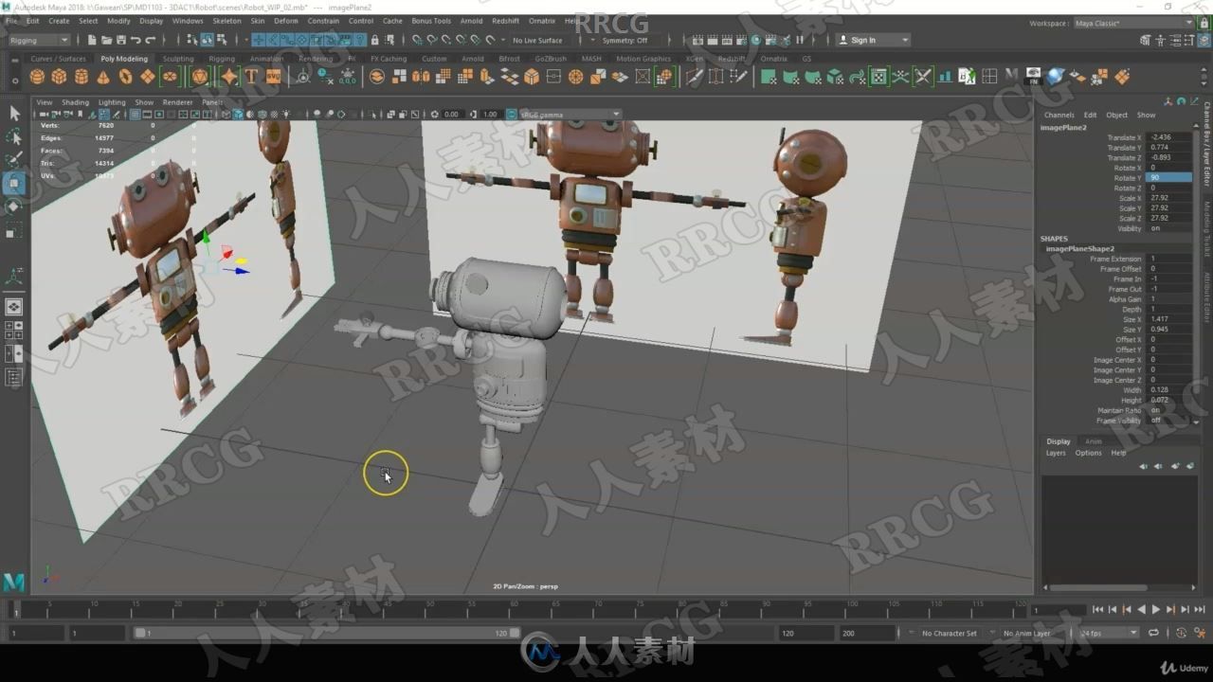
Task: Click play forwards on playback controls
Action: click(x=1155, y=609)
